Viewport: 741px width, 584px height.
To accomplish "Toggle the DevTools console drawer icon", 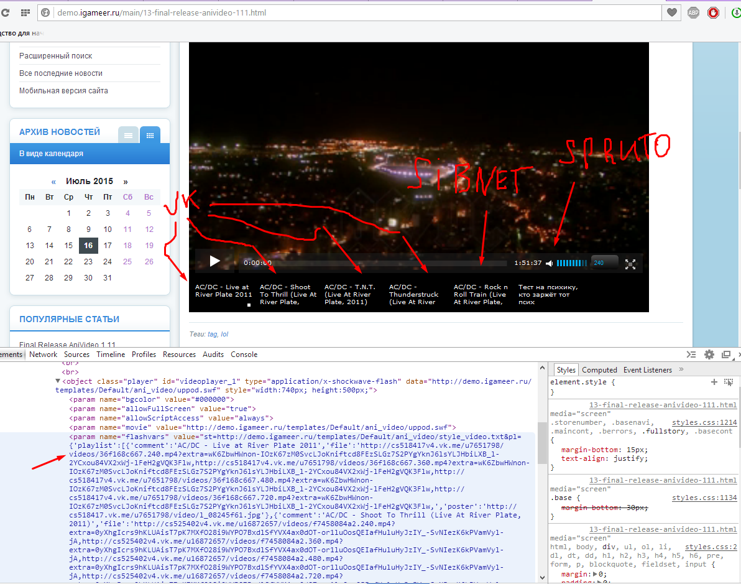I will click(x=691, y=355).
